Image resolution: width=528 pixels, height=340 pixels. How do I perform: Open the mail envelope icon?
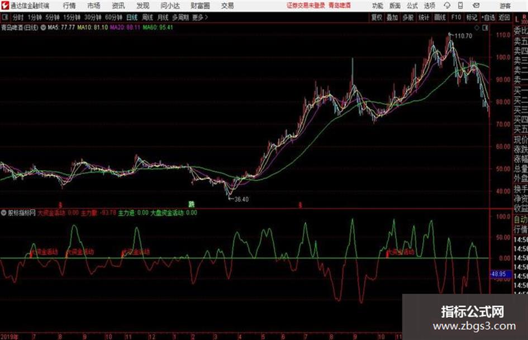(476, 6)
